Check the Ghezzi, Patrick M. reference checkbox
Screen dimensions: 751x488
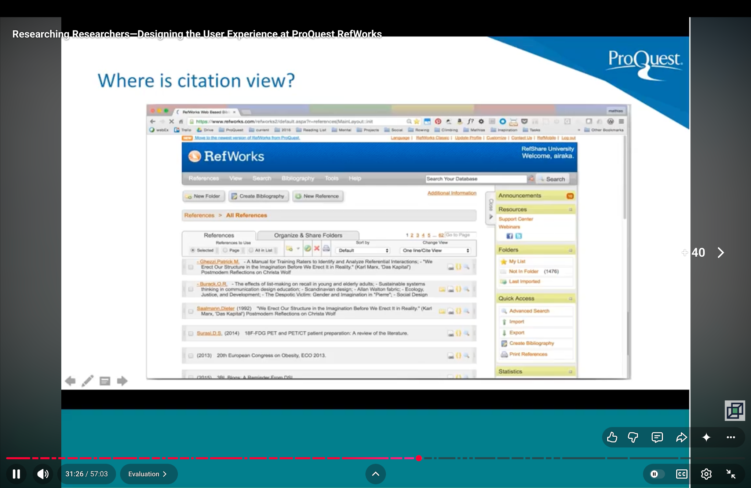tap(191, 267)
